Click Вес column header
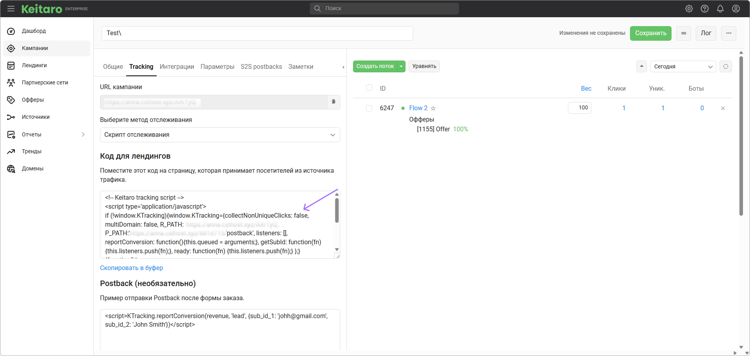This screenshot has height=356, width=750. pos(586,88)
